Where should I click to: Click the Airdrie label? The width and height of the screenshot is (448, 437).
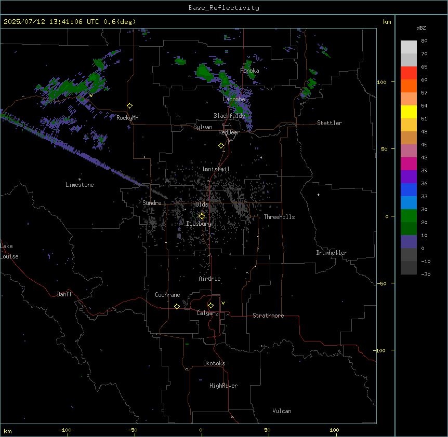(210, 279)
